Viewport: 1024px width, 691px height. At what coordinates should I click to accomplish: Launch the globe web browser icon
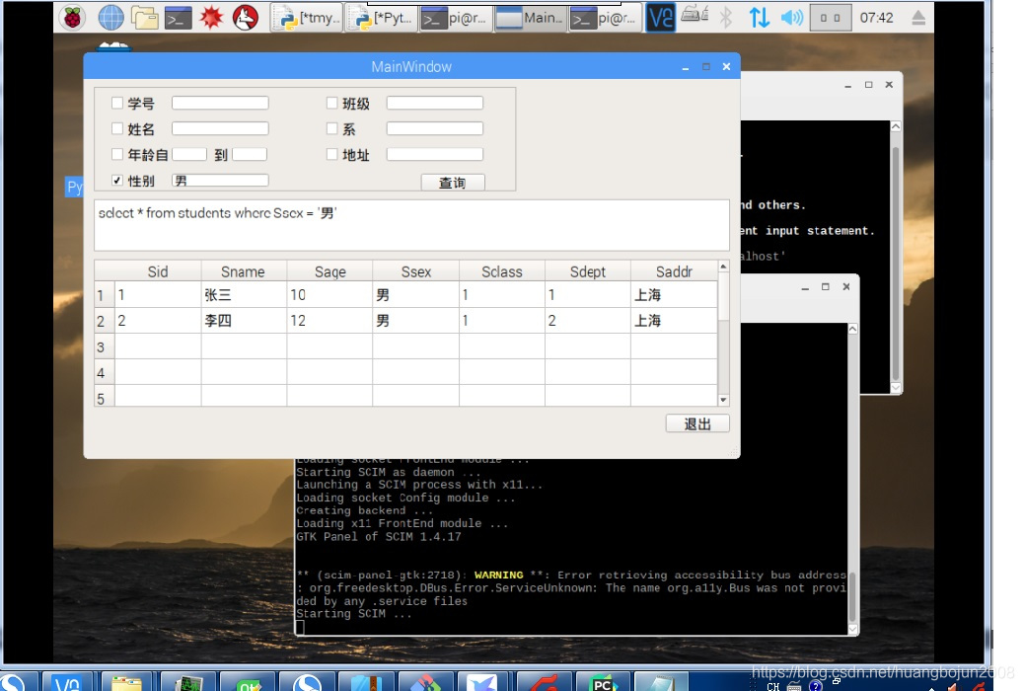click(x=110, y=18)
